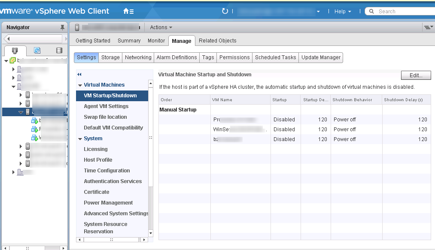Switch to Storage inventory icon
Viewport: 435px width, 250px height.
(x=59, y=51)
